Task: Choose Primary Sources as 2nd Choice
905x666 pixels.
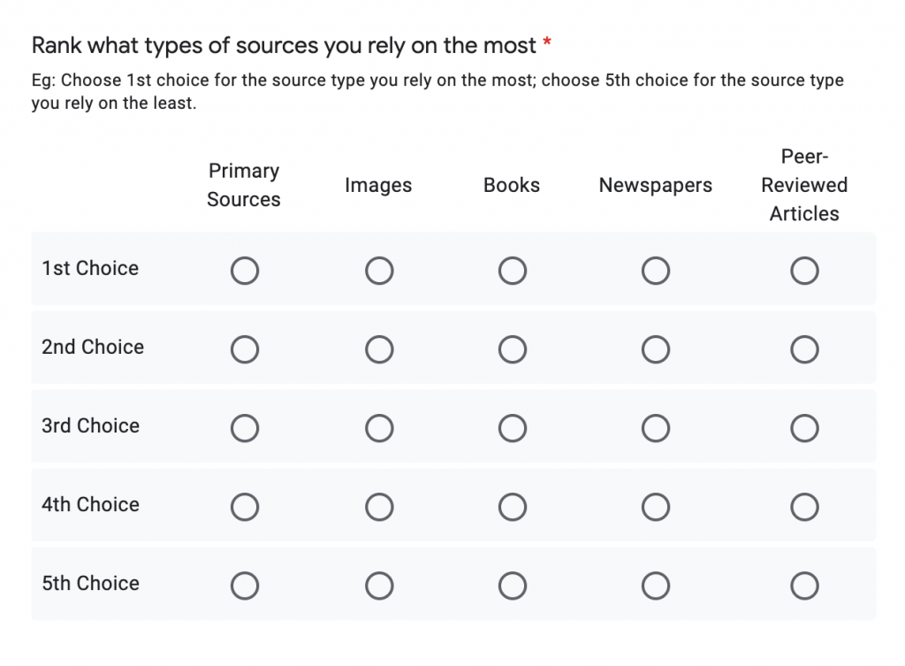Action: pyautogui.click(x=245, y=350)
